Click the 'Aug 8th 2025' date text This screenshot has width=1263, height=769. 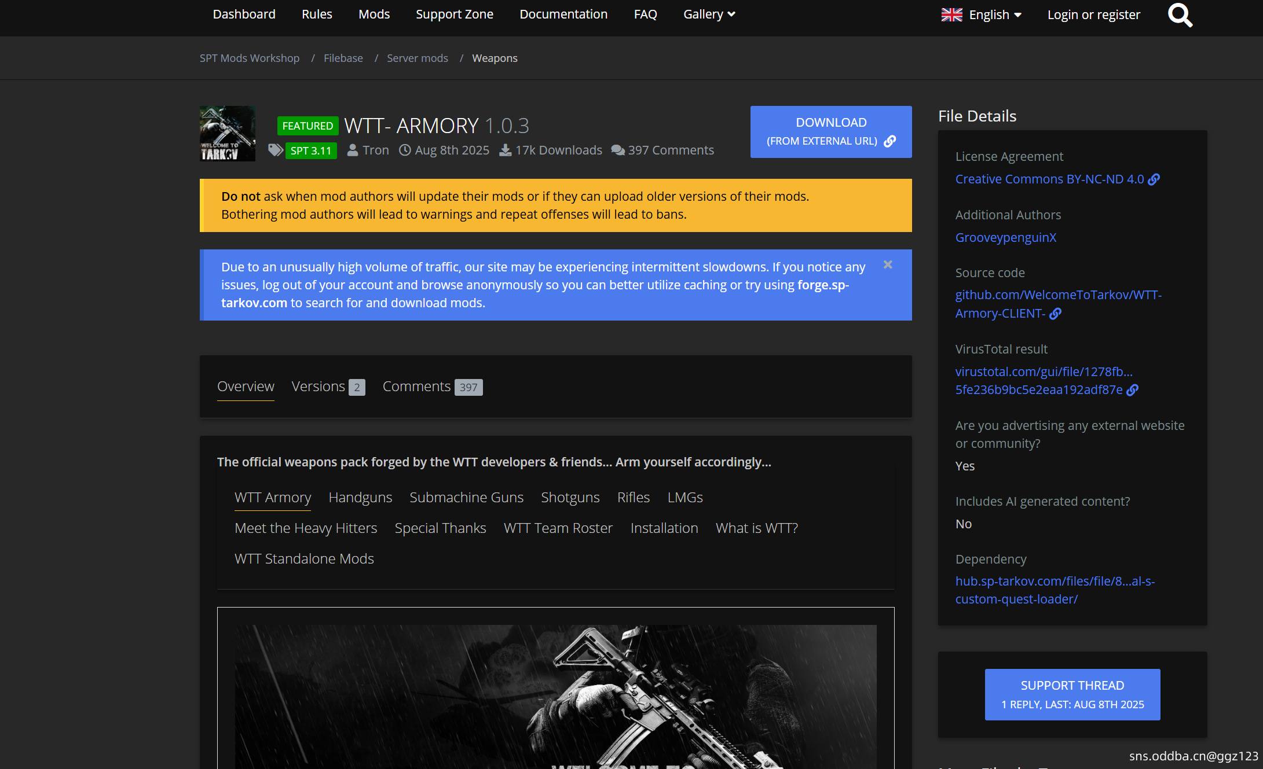click(x=452, y=150)
